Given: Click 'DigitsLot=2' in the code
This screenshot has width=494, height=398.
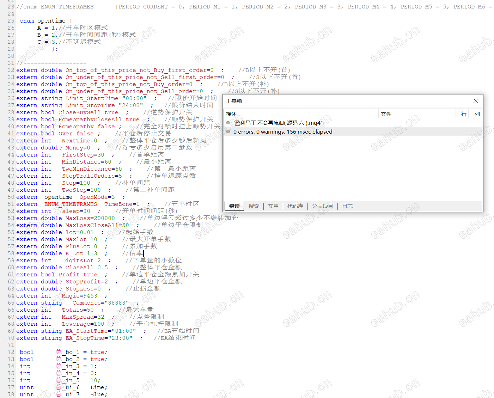Looking at the screenshot, I should (x=81, y=261).
